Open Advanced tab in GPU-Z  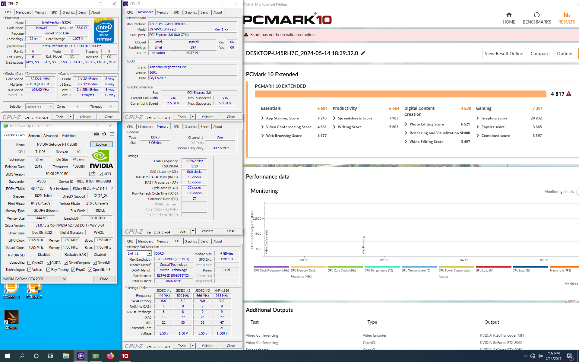tap(51, 136)
